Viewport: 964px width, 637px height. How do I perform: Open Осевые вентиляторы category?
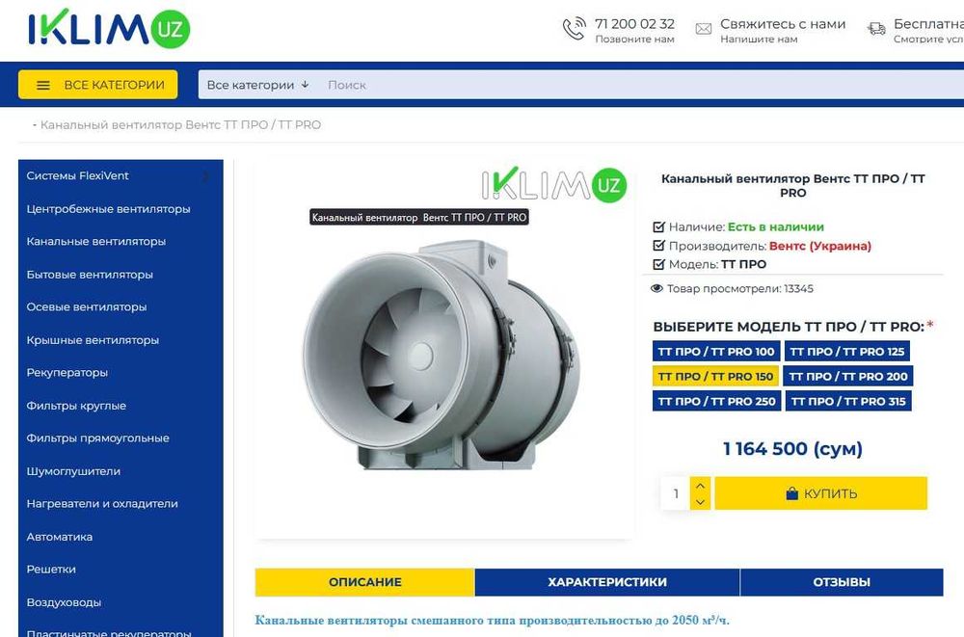87,306
